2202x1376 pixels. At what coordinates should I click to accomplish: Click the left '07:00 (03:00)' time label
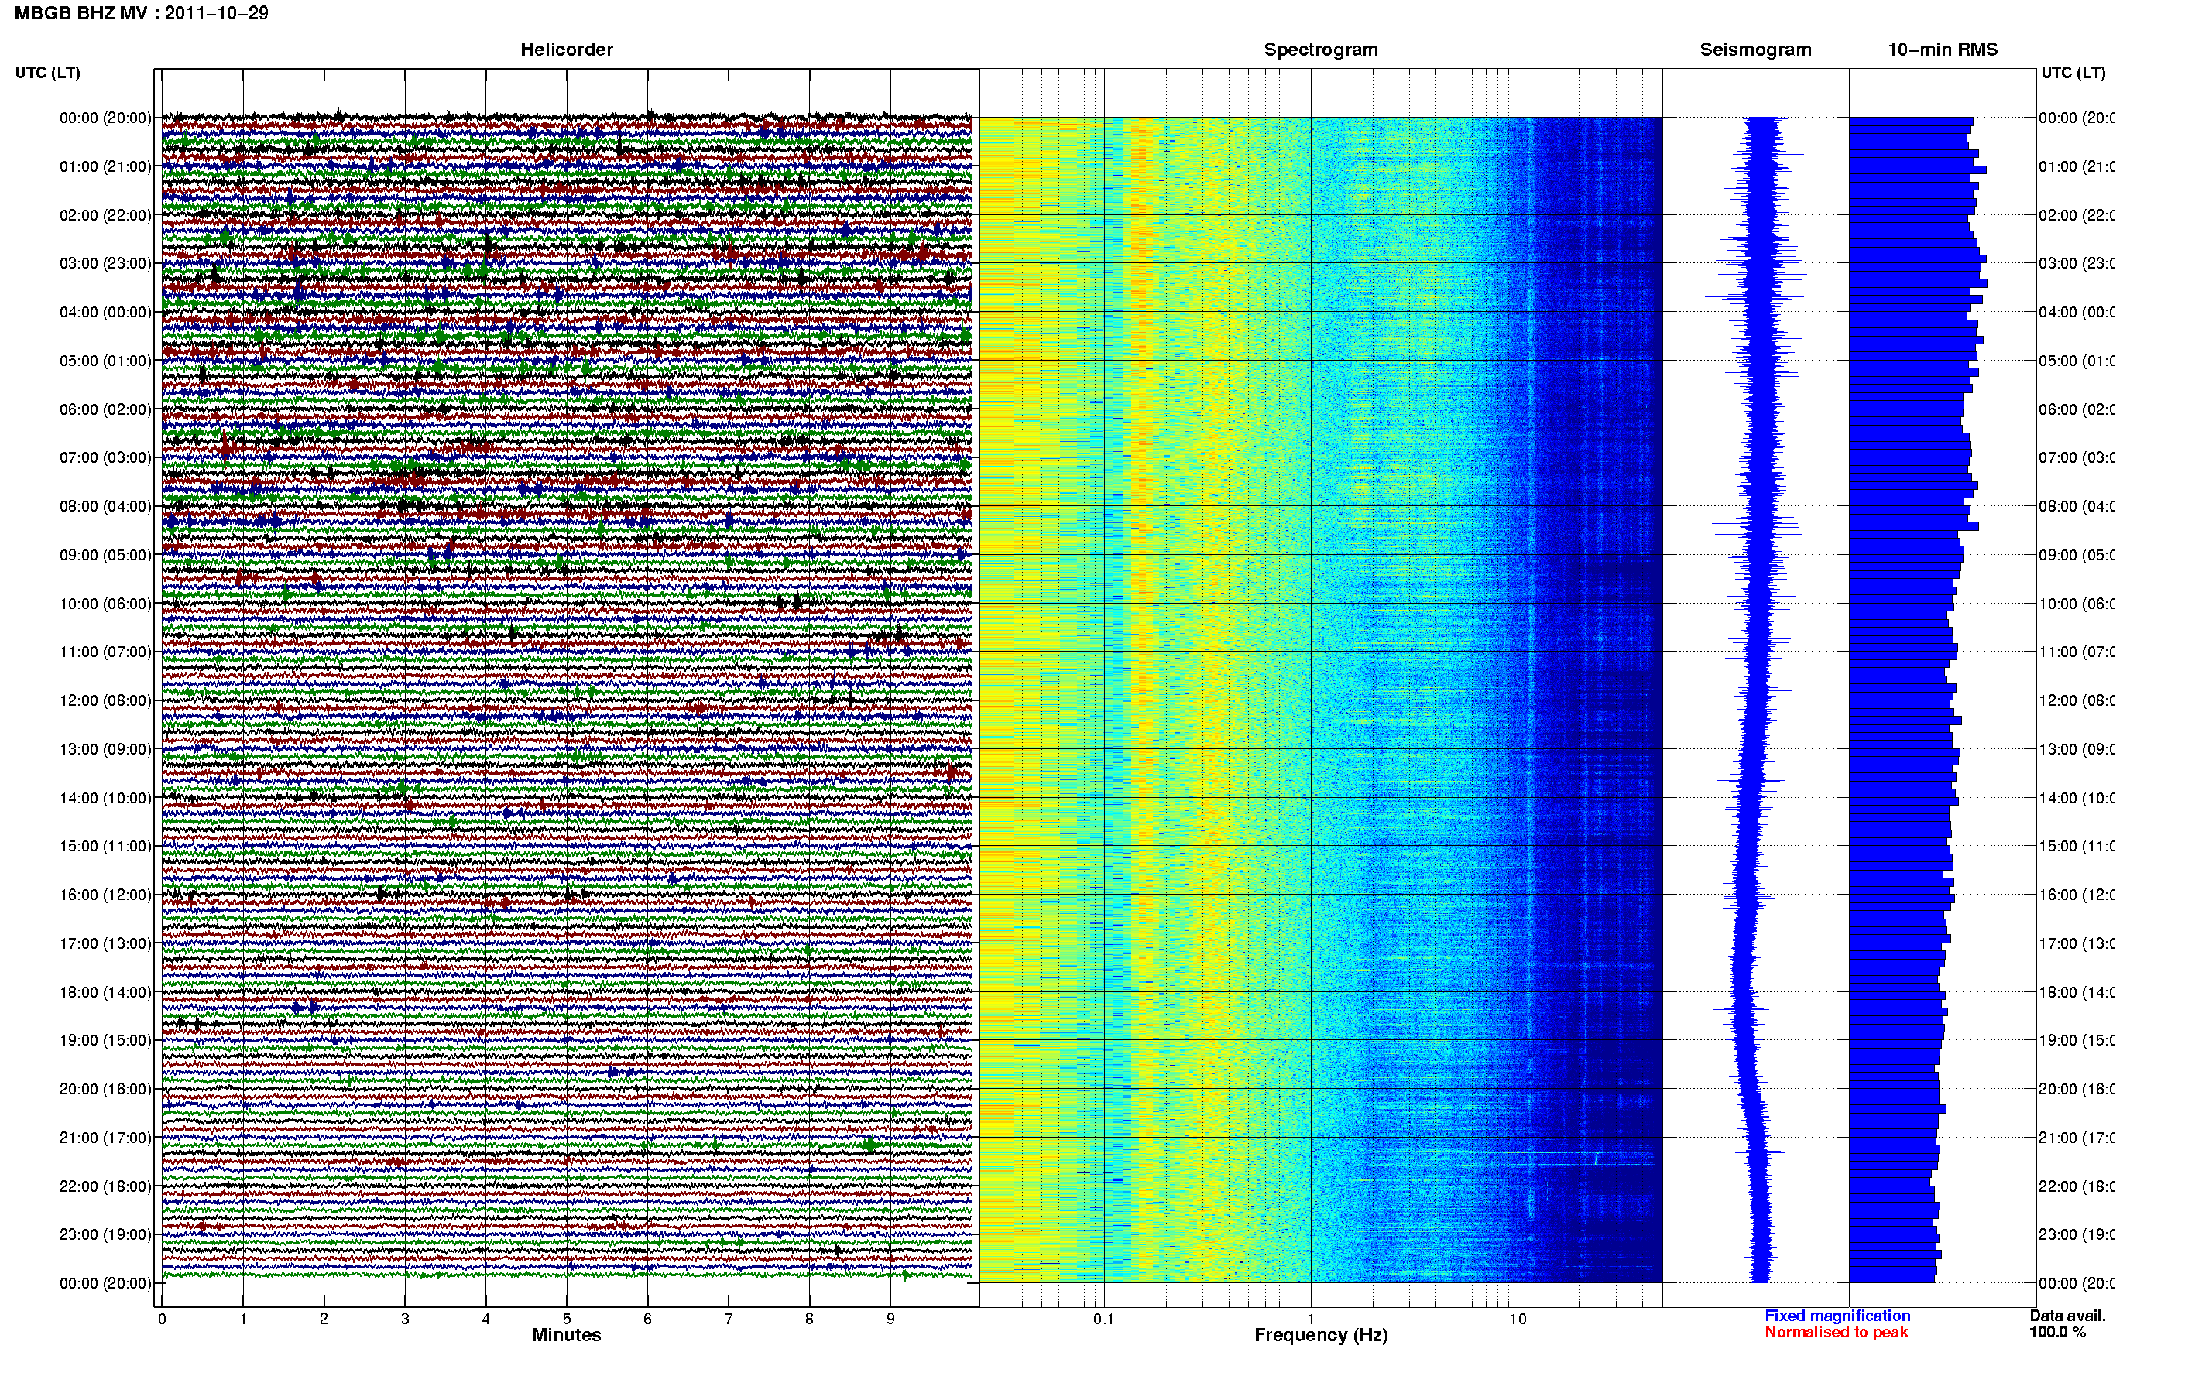[105, 457]
